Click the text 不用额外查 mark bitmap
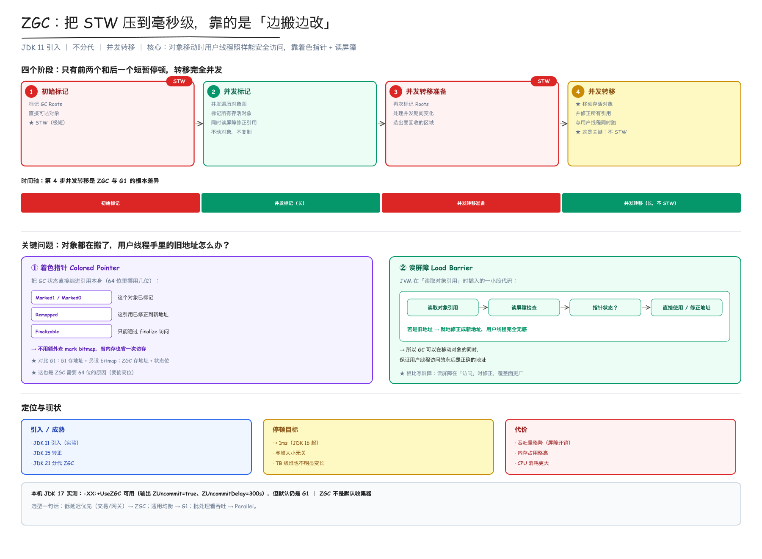Screen dimensions: 762x559 click(x=67, y=349)
